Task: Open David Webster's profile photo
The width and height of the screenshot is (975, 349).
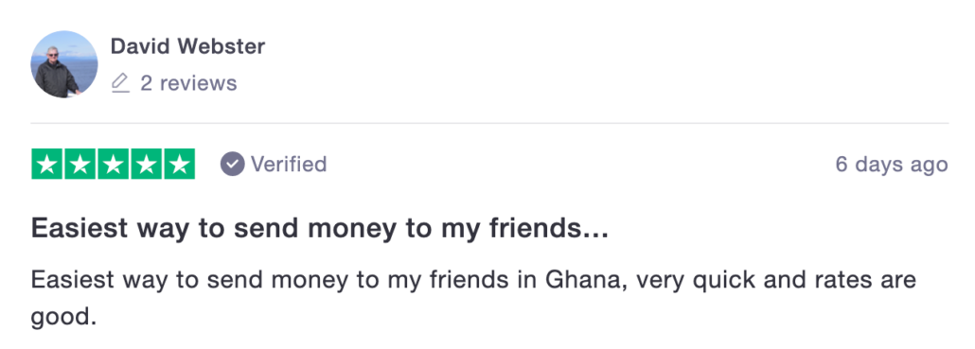Action: [x=64, y=64]
